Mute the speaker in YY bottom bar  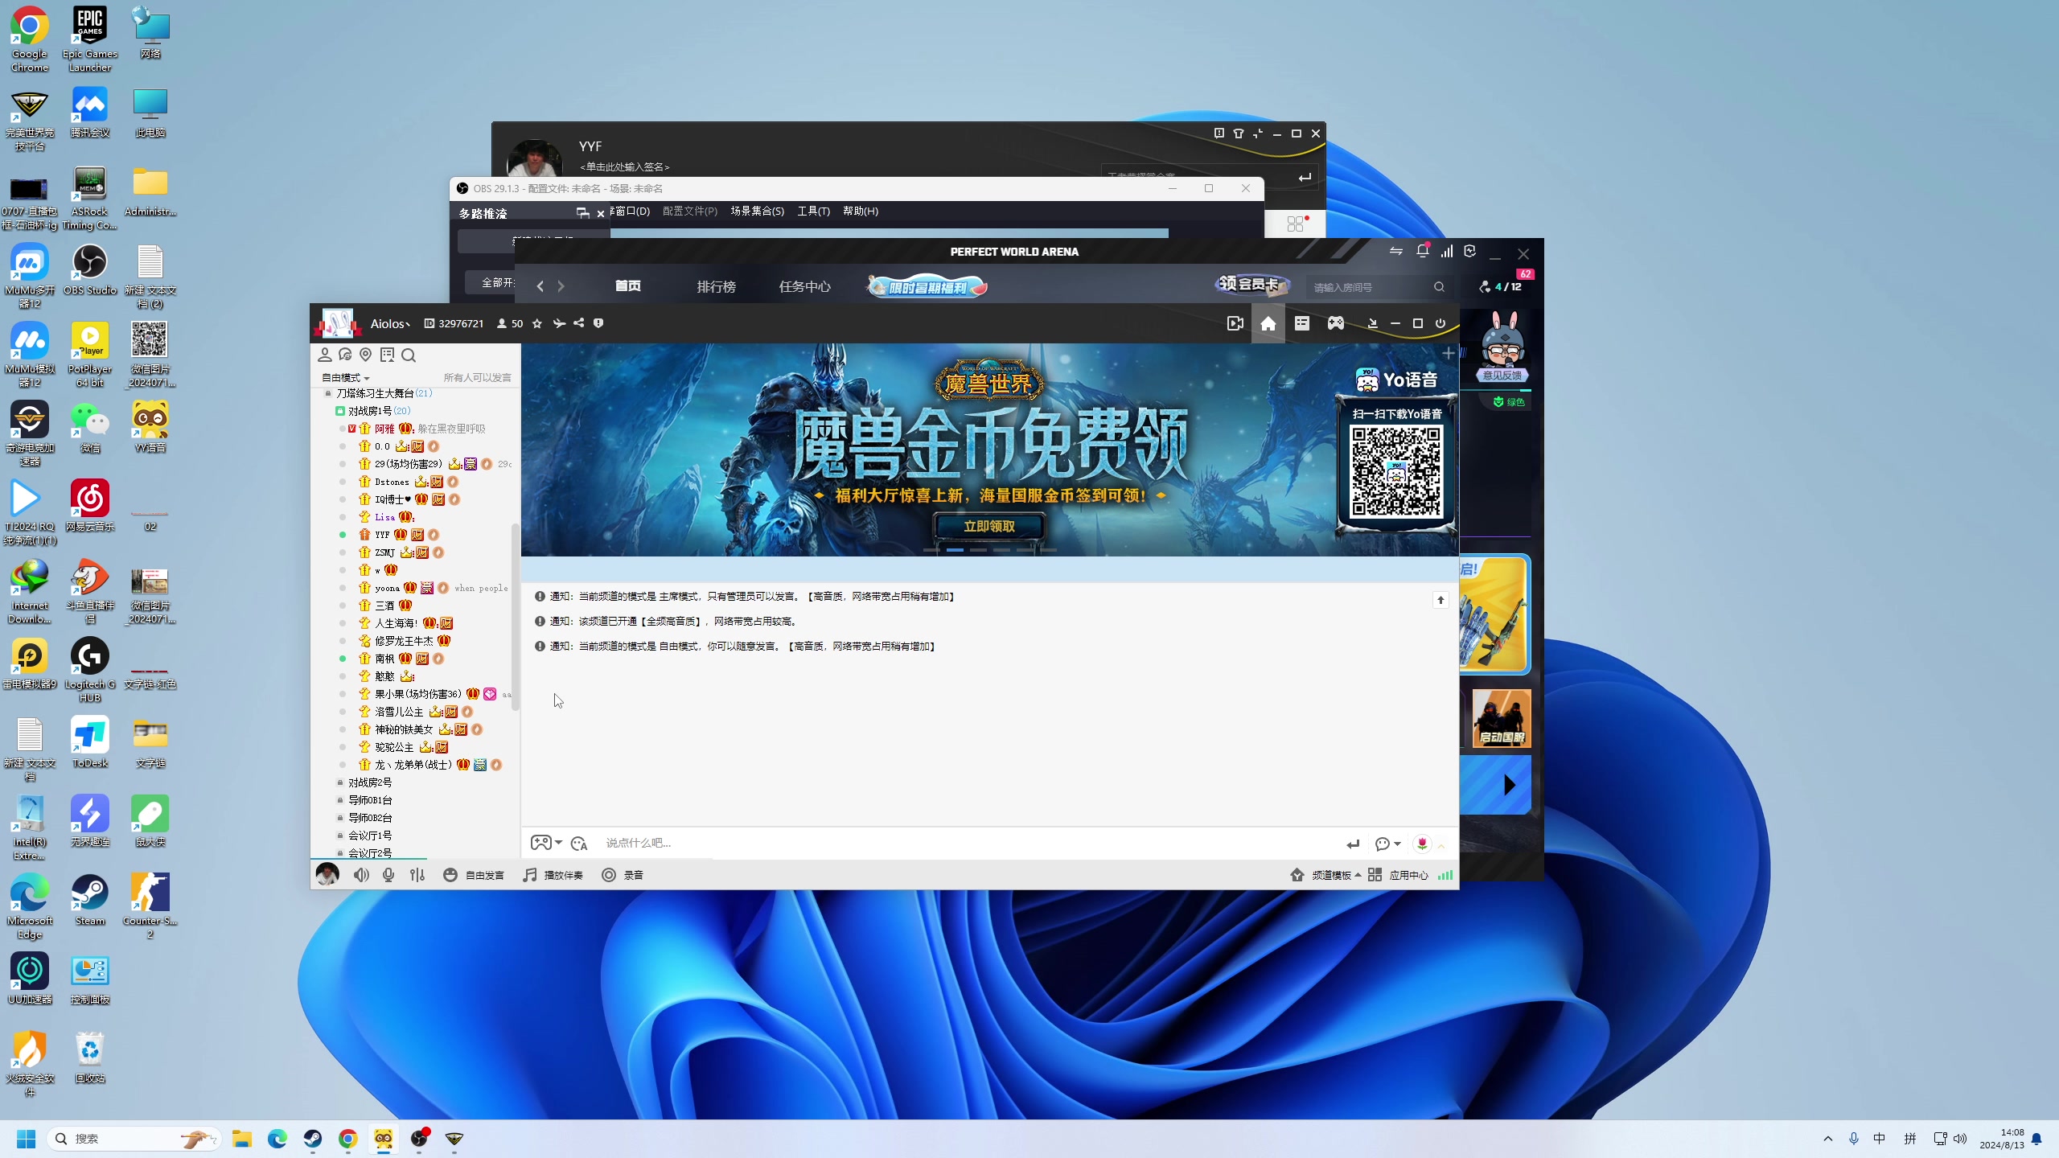(361, 875)
